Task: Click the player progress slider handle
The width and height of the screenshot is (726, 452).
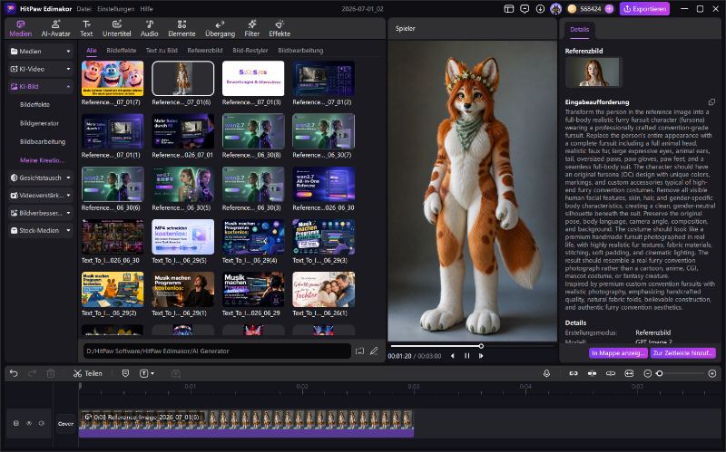Action: point(481,346)
